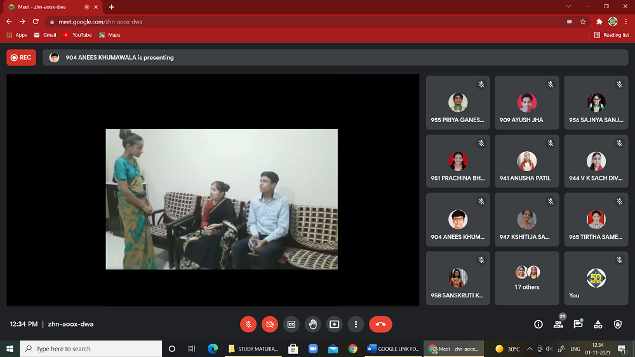Open the meeting details info icon
Image resolution: width=635 pixels, height=357 pixels.
[538, 324]
